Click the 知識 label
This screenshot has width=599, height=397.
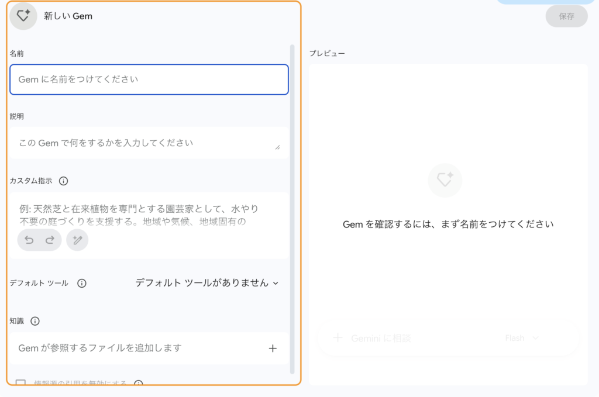click(17, 321)
